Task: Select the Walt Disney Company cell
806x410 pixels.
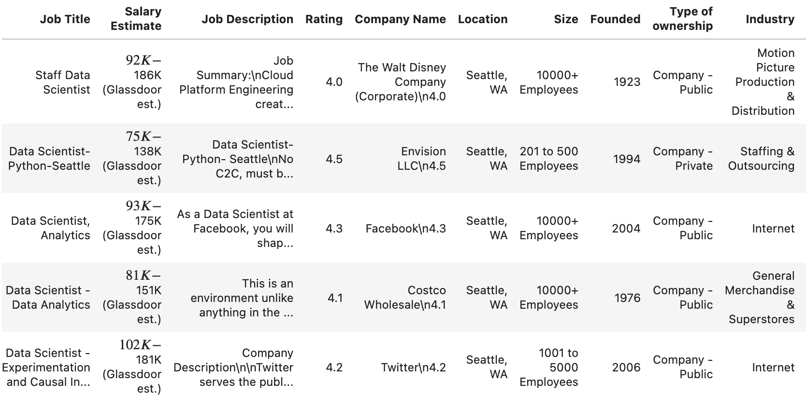Action: coord(400,82)
